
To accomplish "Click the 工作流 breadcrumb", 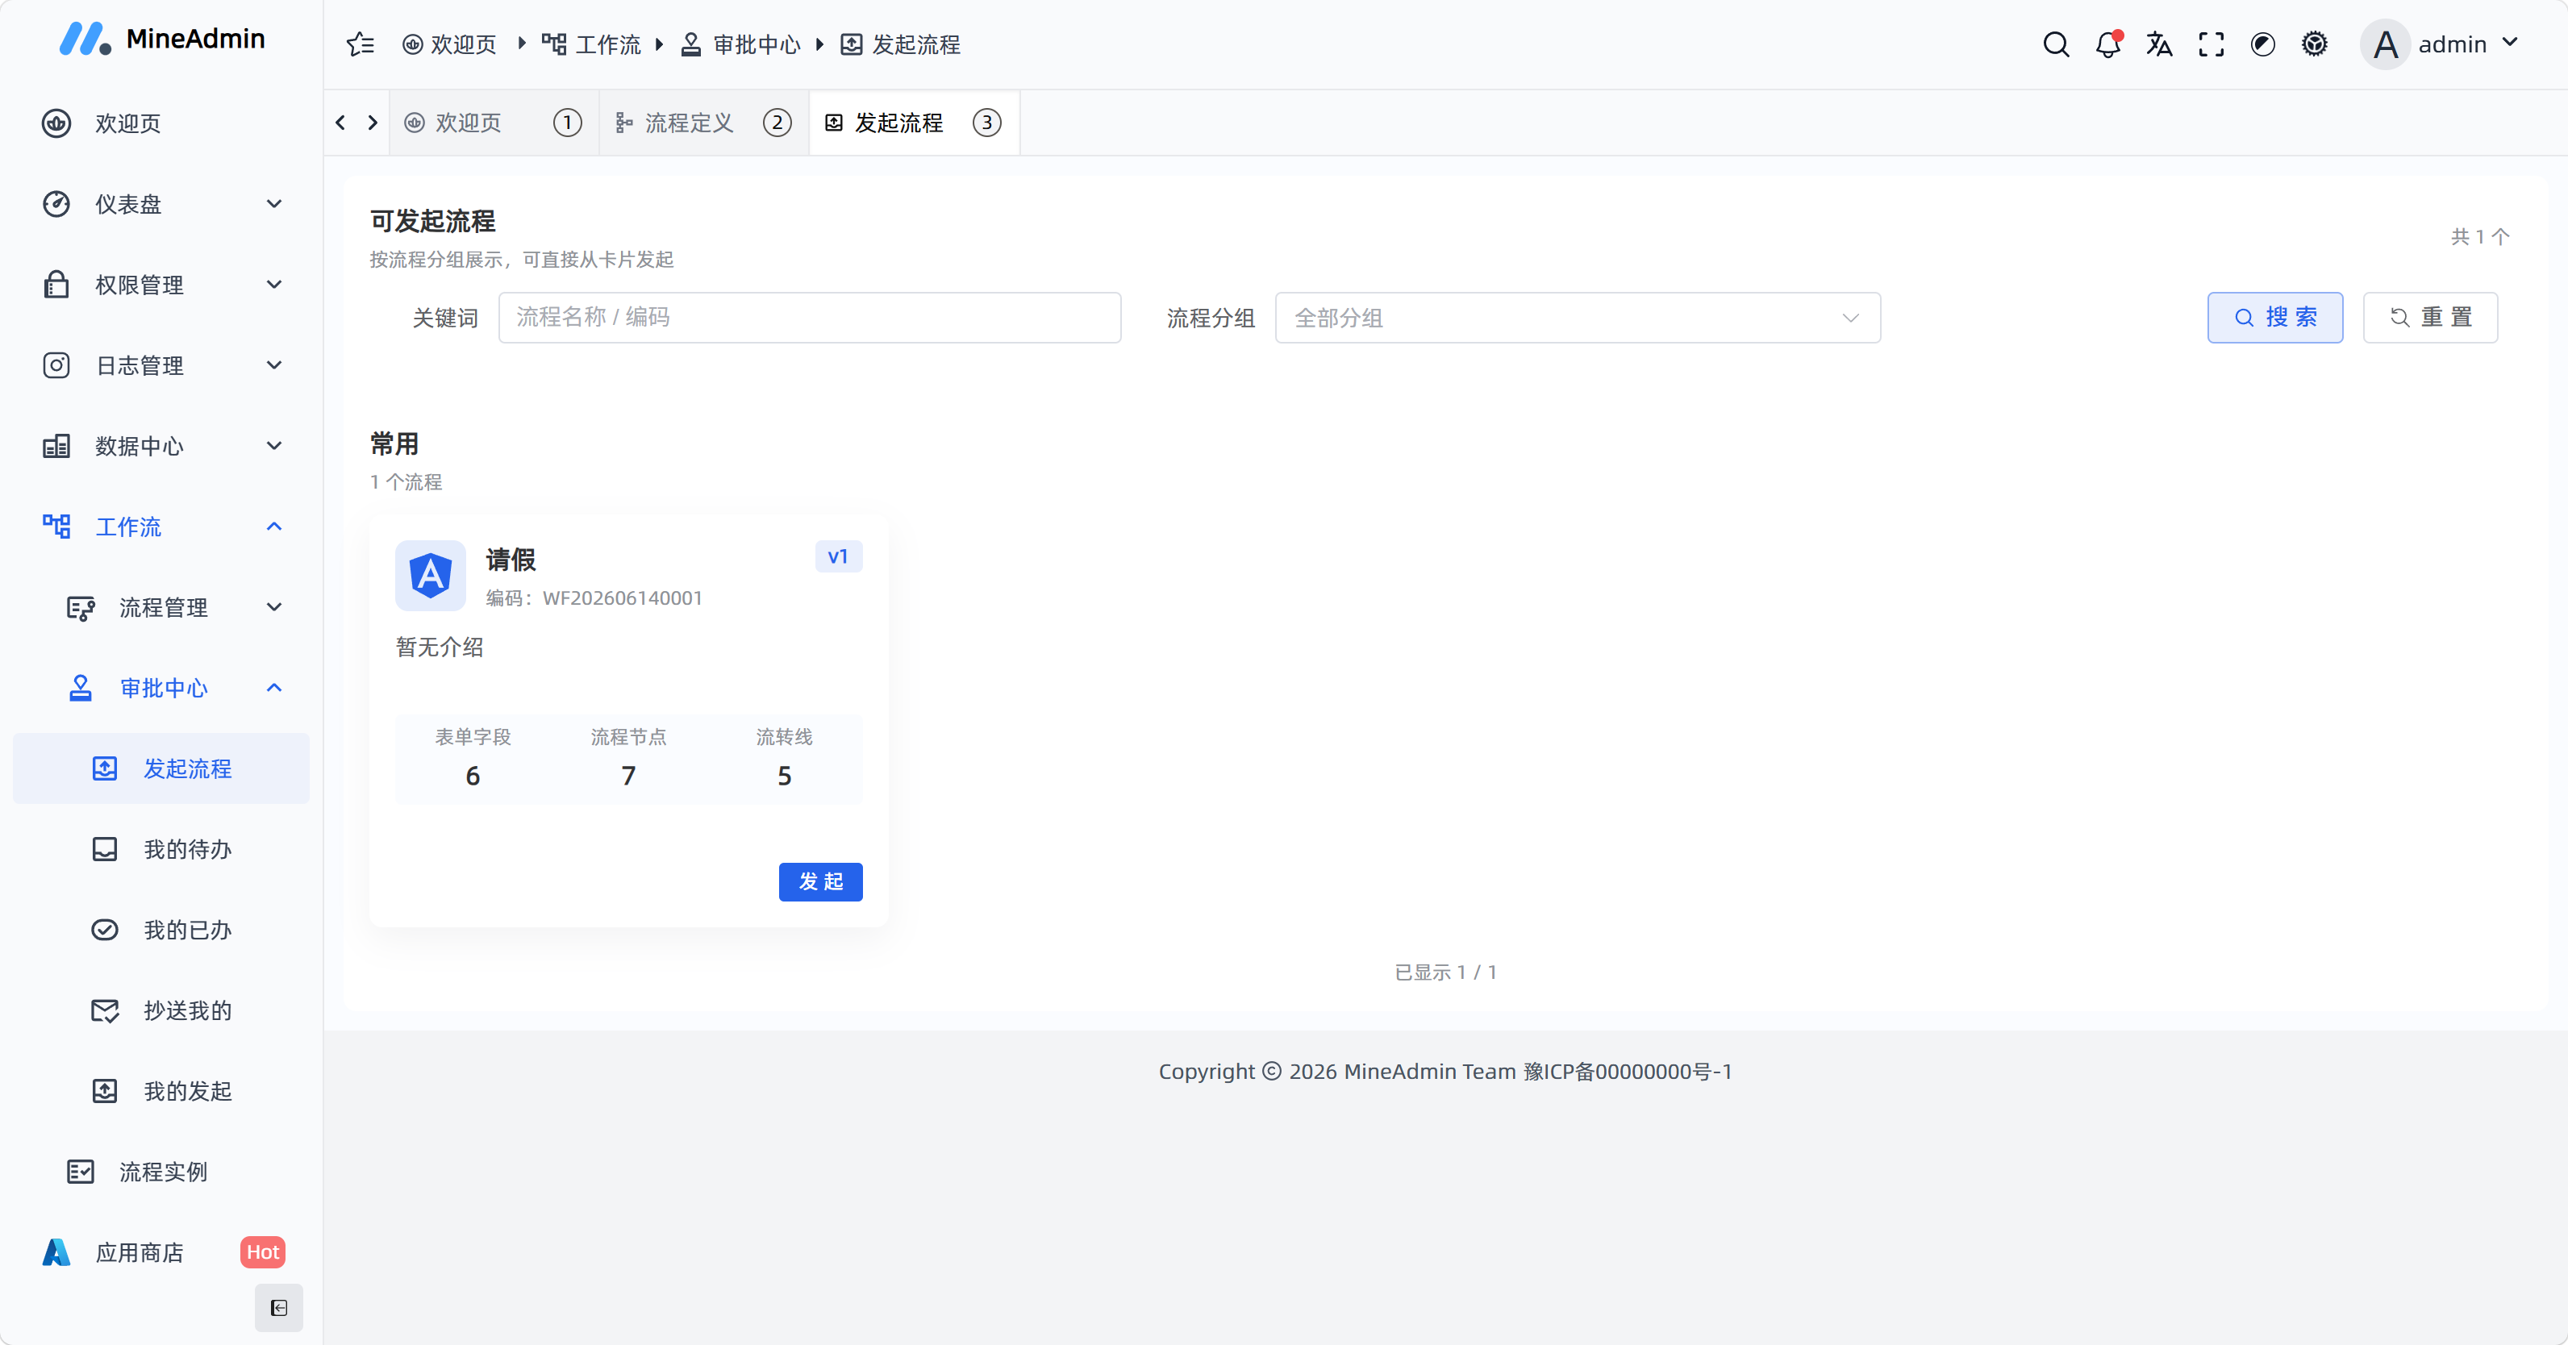I will click(x=591, y=44).
